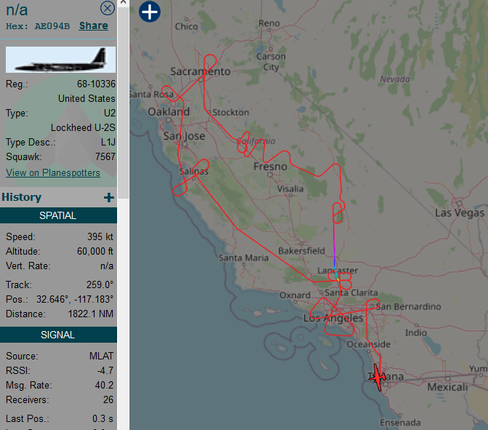
Task: Click the Las Vegas map label
Action: (x=460, y=213)
